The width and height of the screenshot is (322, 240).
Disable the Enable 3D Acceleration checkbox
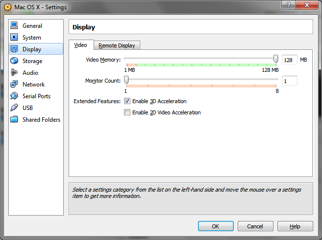coord(127,101)
